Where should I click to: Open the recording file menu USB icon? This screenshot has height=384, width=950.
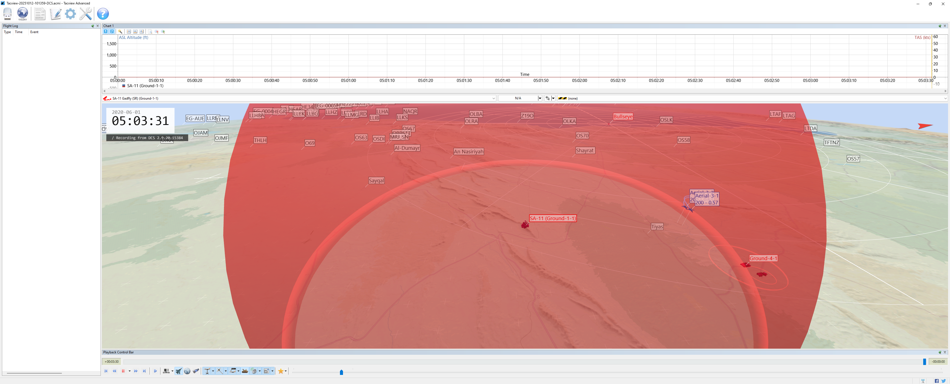pos(7,14)
